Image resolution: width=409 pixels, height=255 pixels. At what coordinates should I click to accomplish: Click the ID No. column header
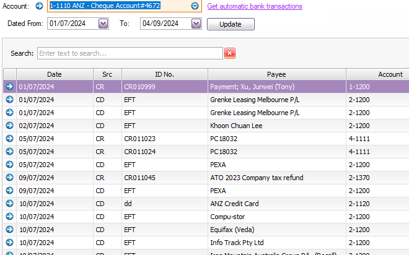coord(164,74)
